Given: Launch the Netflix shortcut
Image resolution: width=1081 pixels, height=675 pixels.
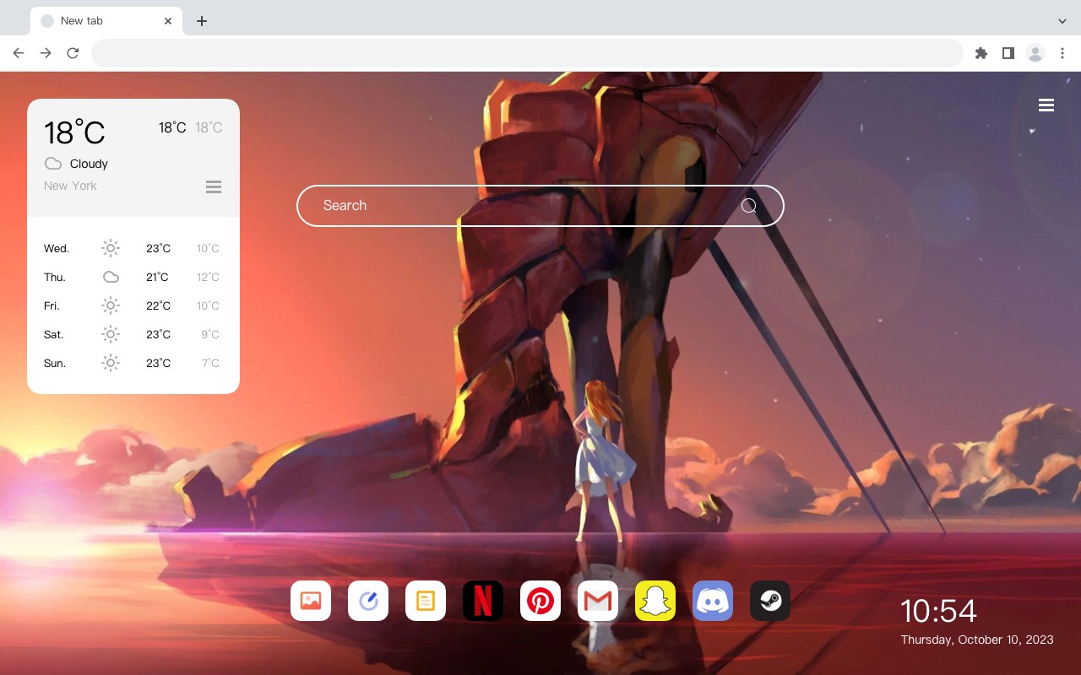Looking at the screenshot, I should (x=483, y=601).
